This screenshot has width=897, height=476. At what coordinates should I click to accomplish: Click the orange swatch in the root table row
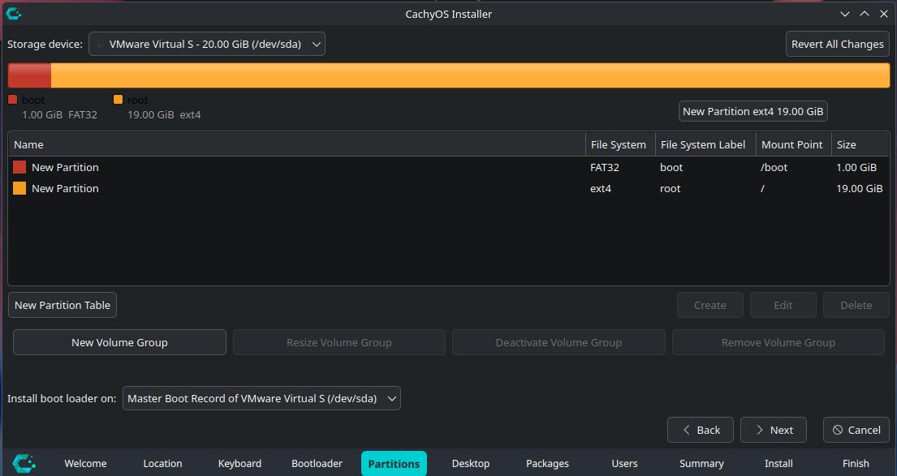point(19,188)
